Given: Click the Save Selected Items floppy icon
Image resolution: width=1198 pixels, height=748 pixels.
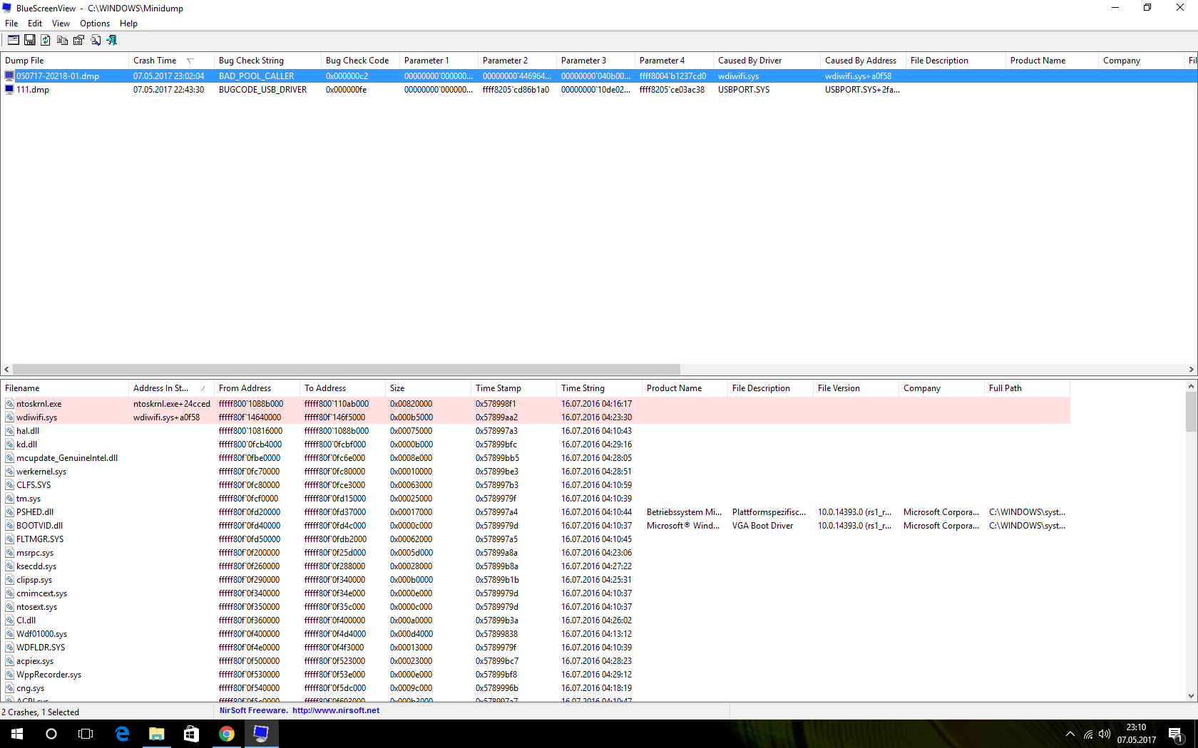Looking at the screenshot, I should [x=30, y=40].
